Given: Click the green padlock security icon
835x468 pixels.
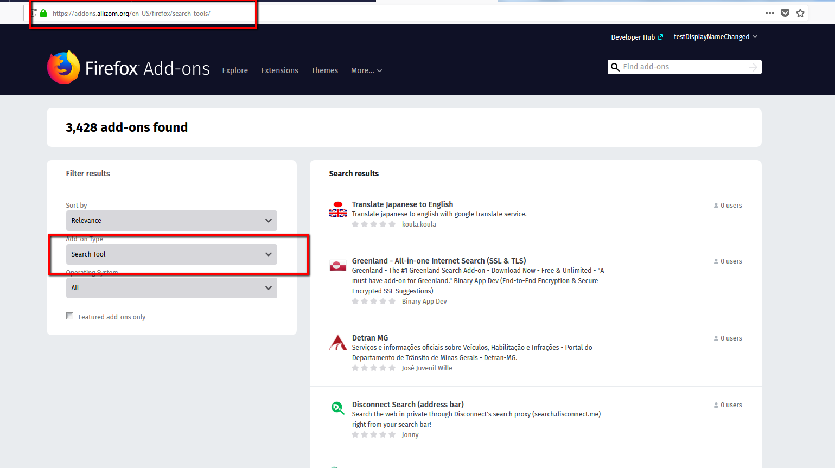Looking at the screenshot, I should 43,13.
